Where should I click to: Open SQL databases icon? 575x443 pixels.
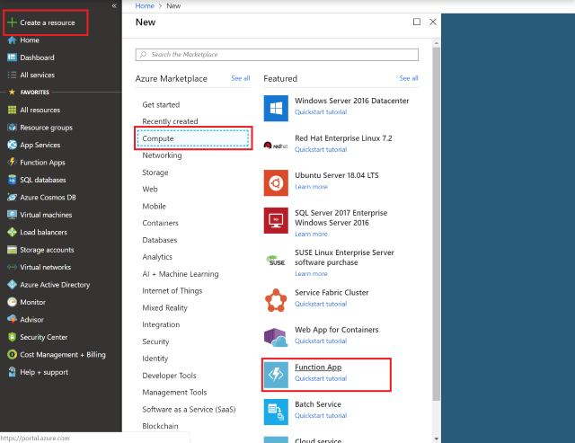12,180
